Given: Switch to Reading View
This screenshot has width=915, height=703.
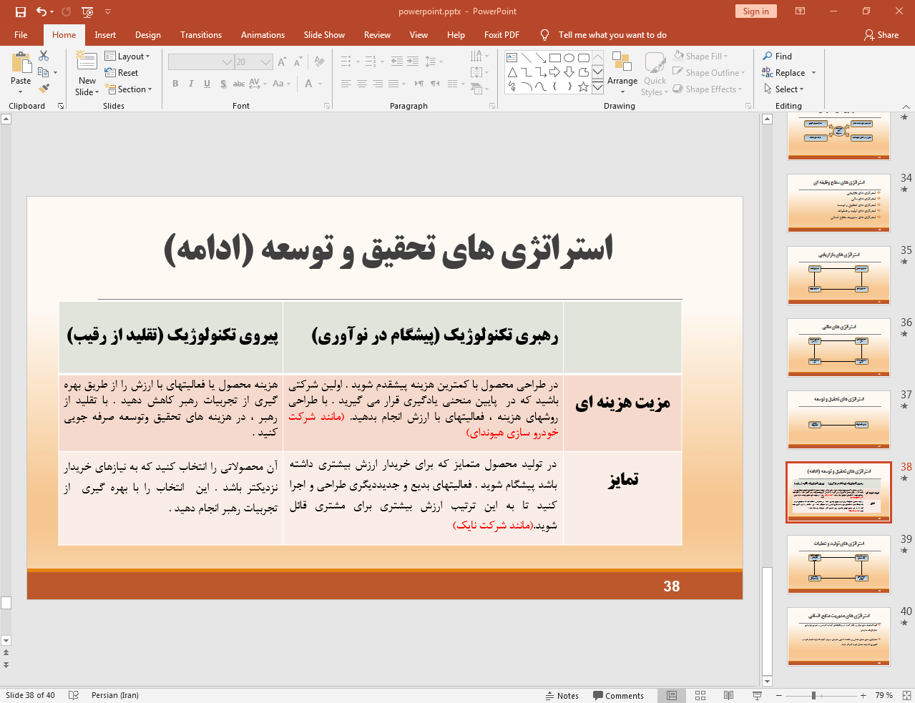Looking at the screenshot, I should pos(728,695).
